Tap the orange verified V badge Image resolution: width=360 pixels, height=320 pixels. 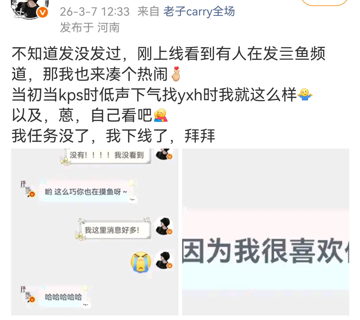click(43, 13)
